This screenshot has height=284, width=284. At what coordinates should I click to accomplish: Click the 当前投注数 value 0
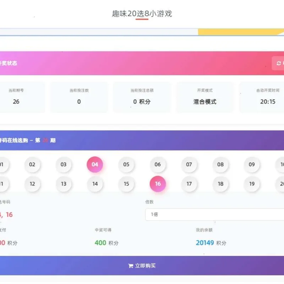click(x=79, y=102)
